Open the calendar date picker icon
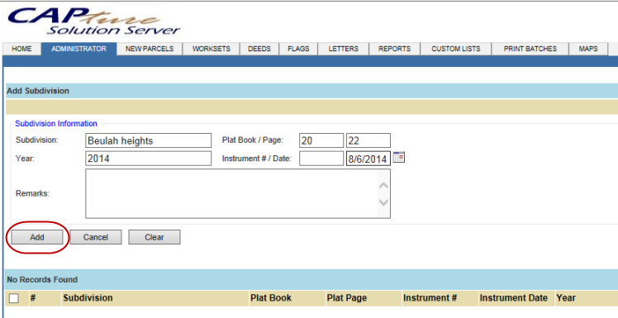Screen dimensions: 618x318 coord(399,157)
